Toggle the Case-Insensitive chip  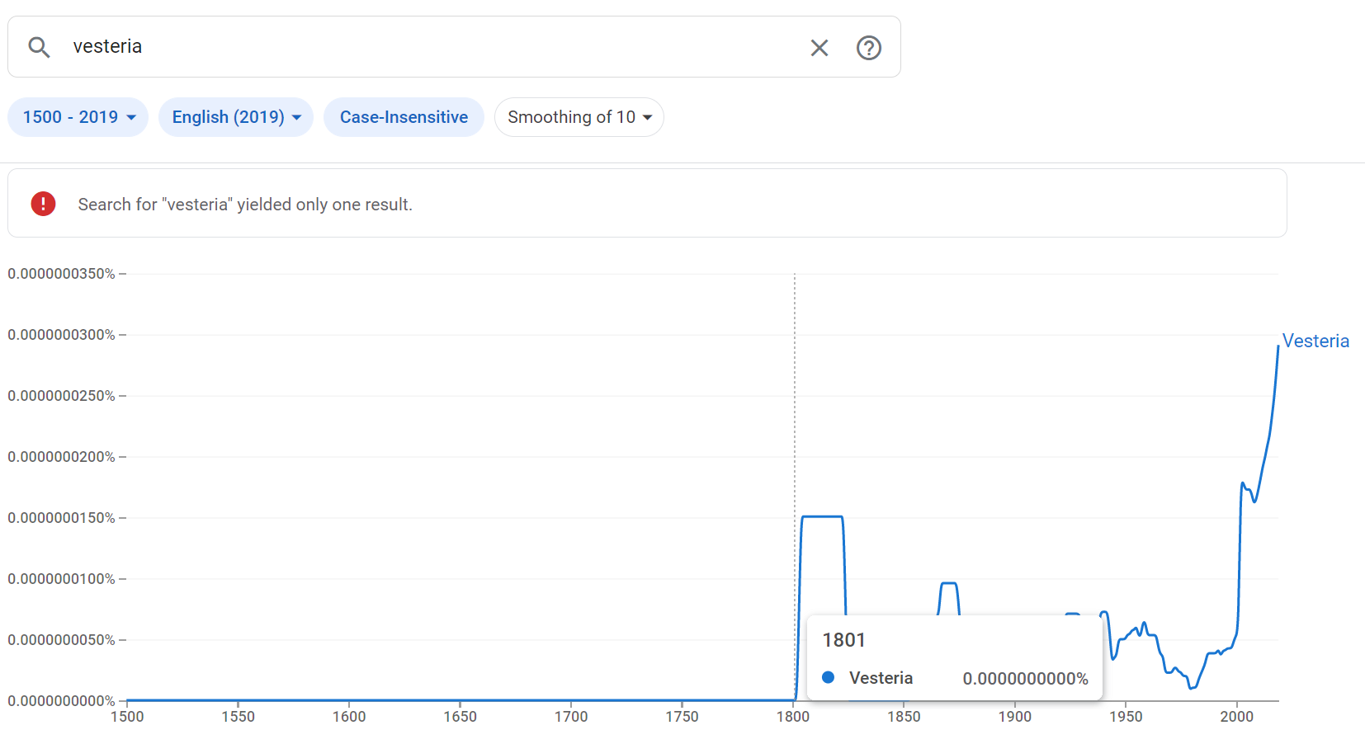(404, 117)
